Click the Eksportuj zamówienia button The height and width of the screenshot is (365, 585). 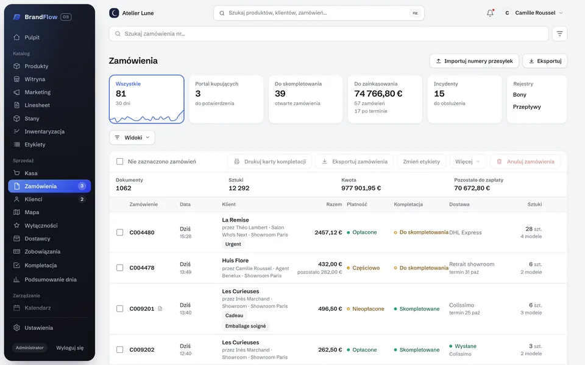(x=355, y=162)
